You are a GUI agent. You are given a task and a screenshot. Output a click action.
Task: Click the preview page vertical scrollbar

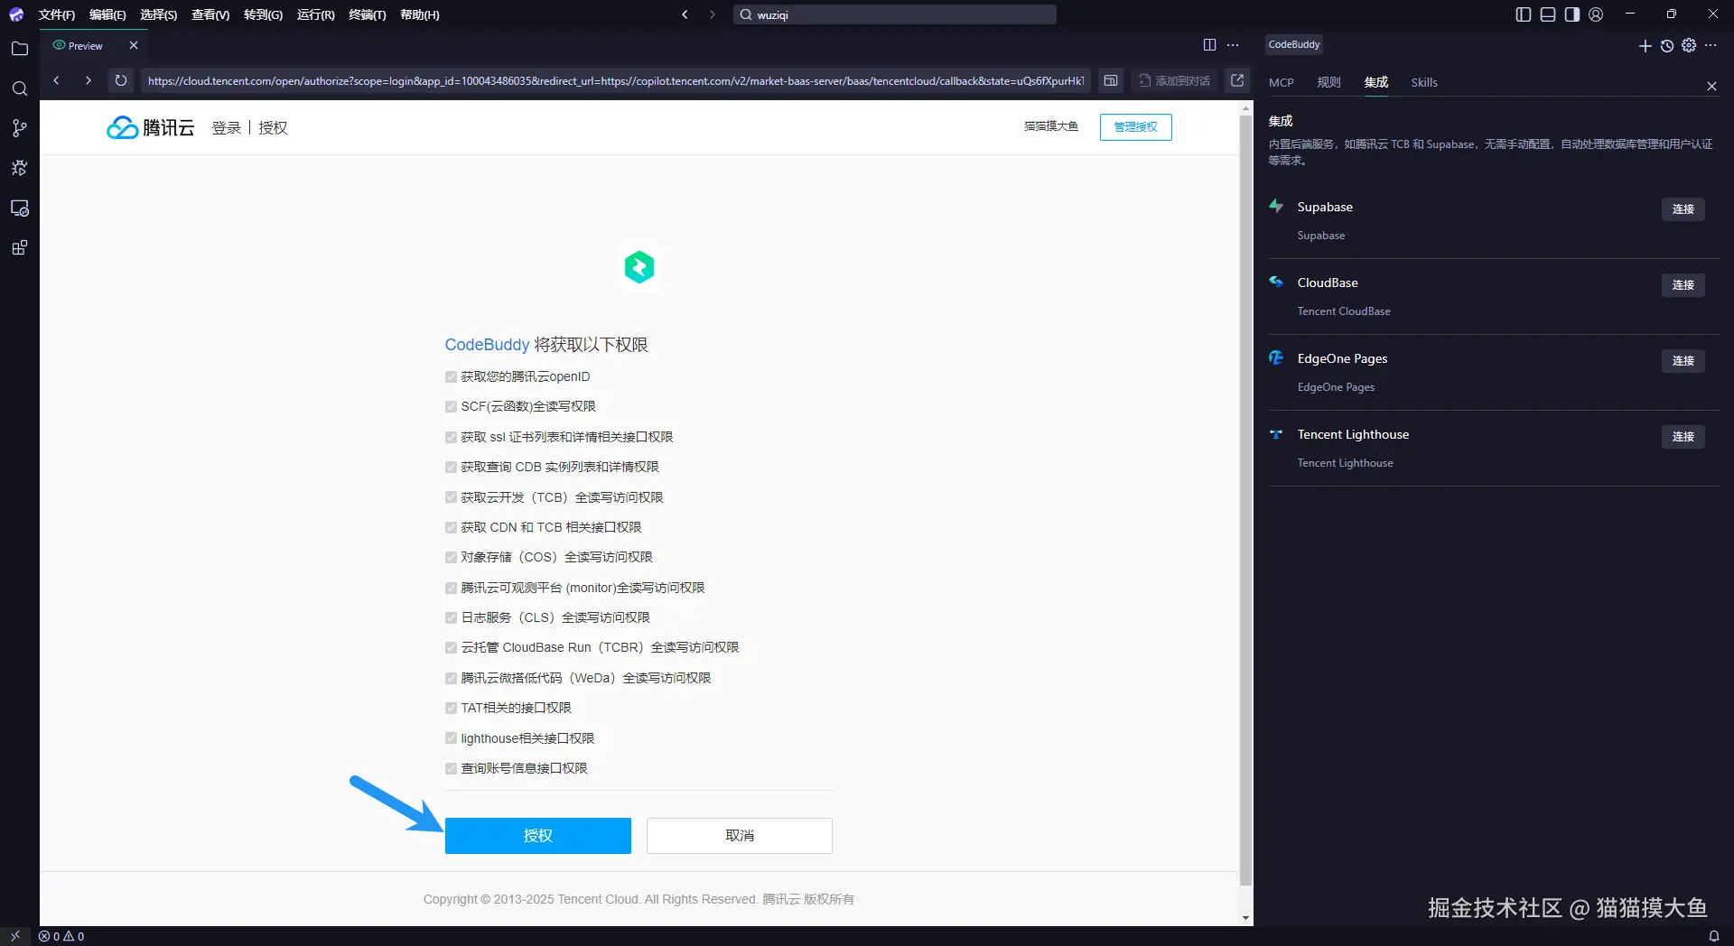click(1246, 501)
